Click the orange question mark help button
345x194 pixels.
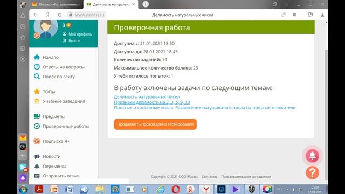tap(313, 172)
